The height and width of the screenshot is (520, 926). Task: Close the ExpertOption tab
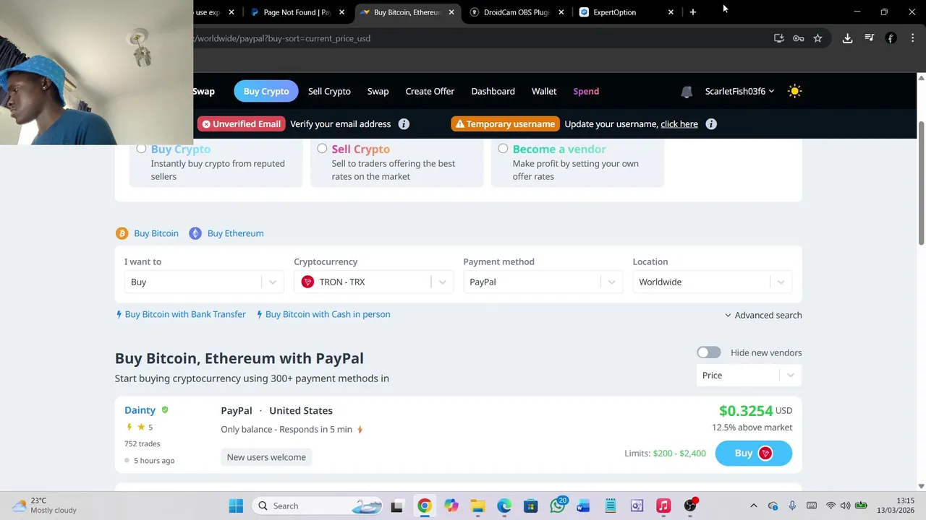pyautogui.click(x=671, y=12)
